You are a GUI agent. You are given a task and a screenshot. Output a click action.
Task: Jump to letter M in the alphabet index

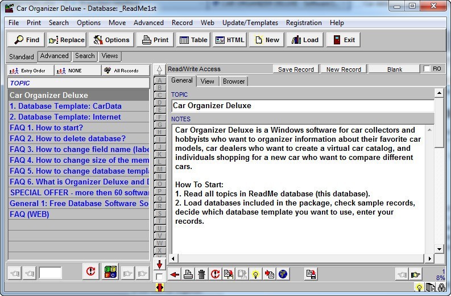coord(160,169)
